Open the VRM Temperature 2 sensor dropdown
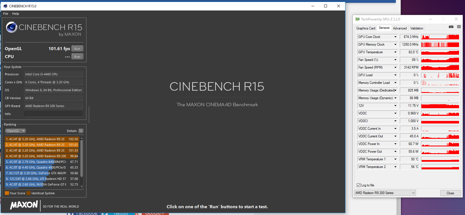 coord(395,167)
